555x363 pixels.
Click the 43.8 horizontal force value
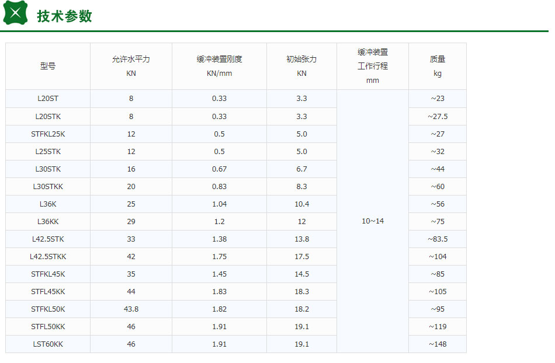pos(131,309)
